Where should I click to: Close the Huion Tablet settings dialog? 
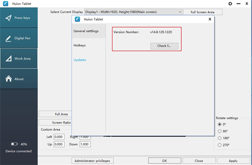[210, 19]
